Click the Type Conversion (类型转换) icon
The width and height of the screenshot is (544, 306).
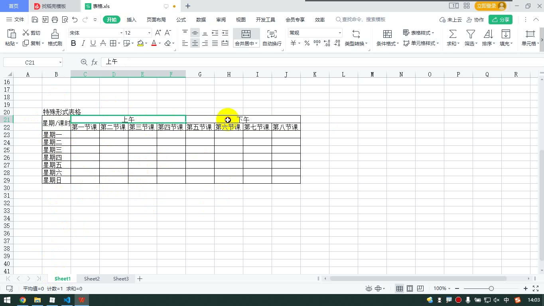point(356,34)
